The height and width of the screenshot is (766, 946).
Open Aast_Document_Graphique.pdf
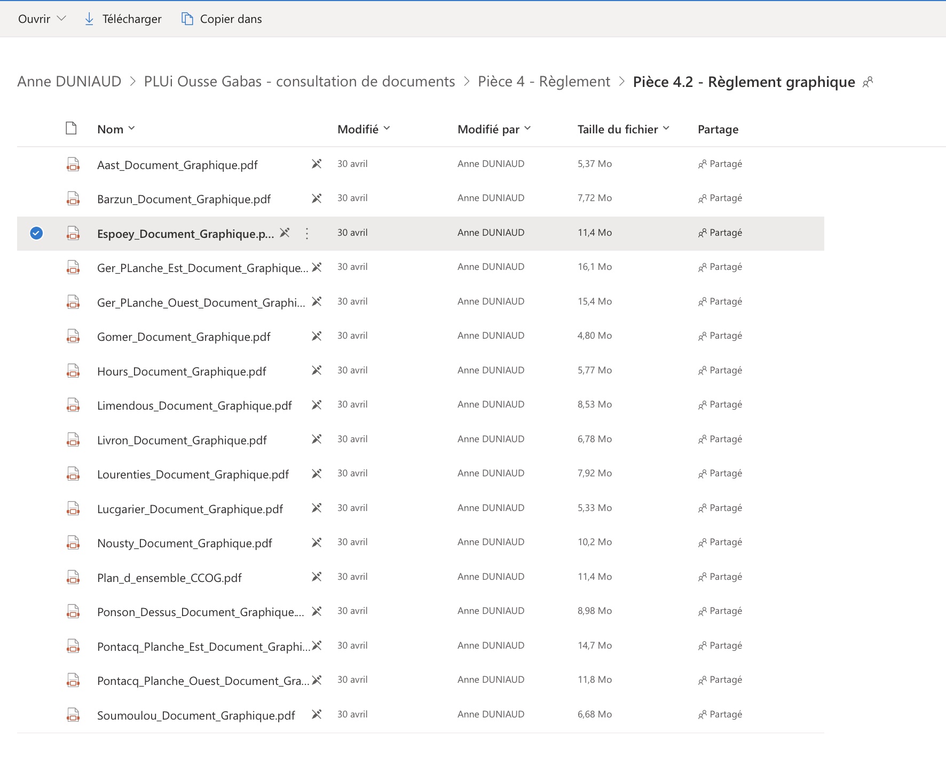(x=177, y=165)
